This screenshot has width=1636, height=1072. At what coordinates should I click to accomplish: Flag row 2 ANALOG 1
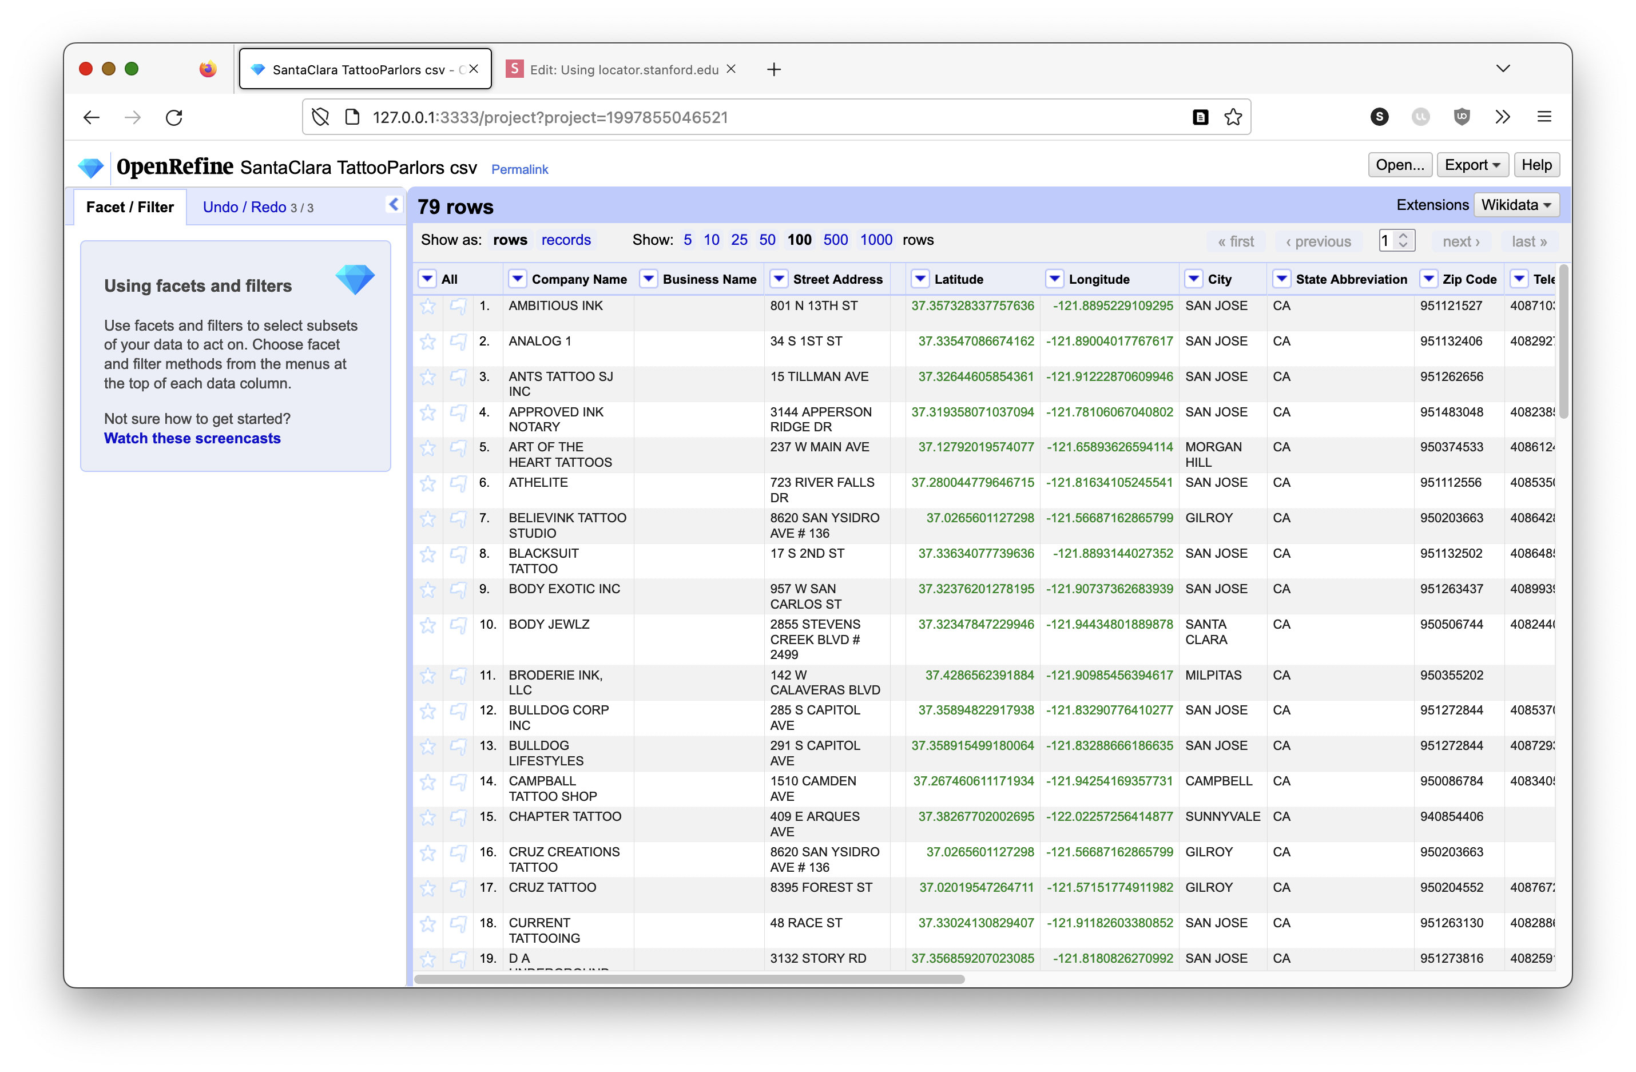pyautogui.click(x=458, y=342)
